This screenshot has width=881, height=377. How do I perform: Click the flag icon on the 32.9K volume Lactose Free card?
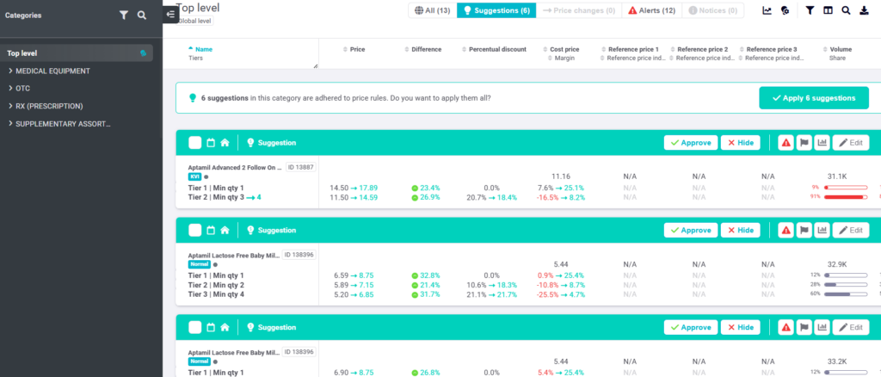pos(804,231)
